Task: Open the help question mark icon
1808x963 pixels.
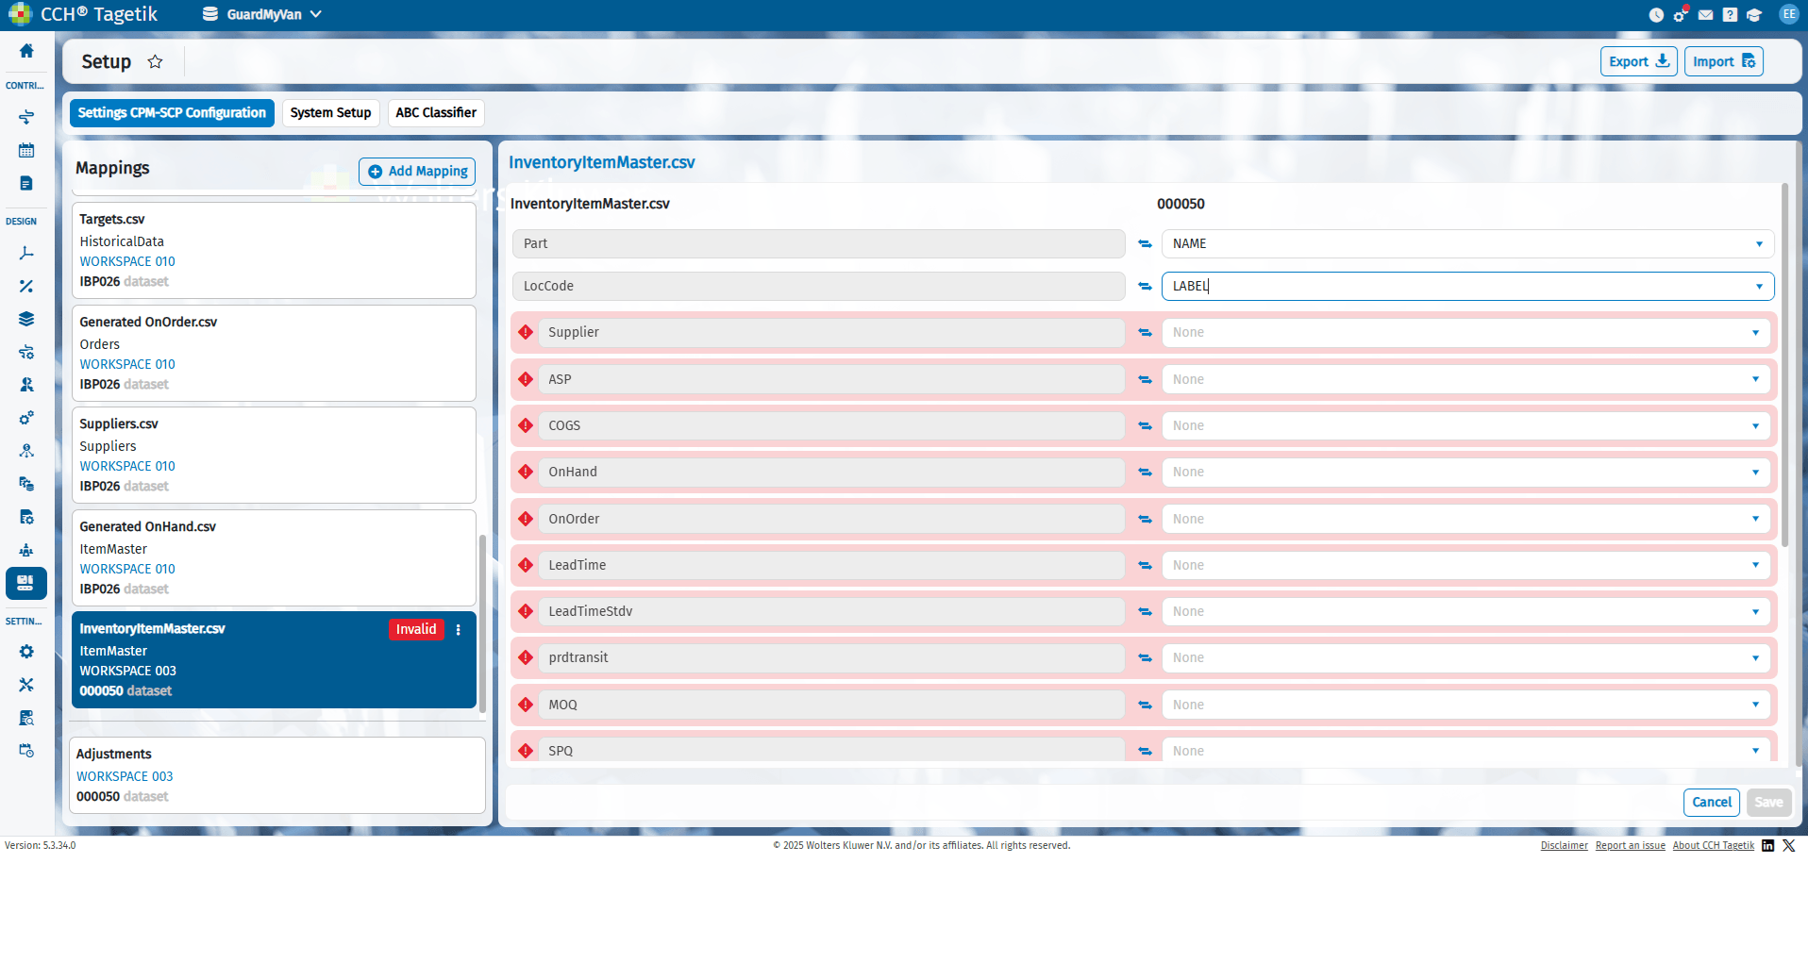Action: point(1730,15)
